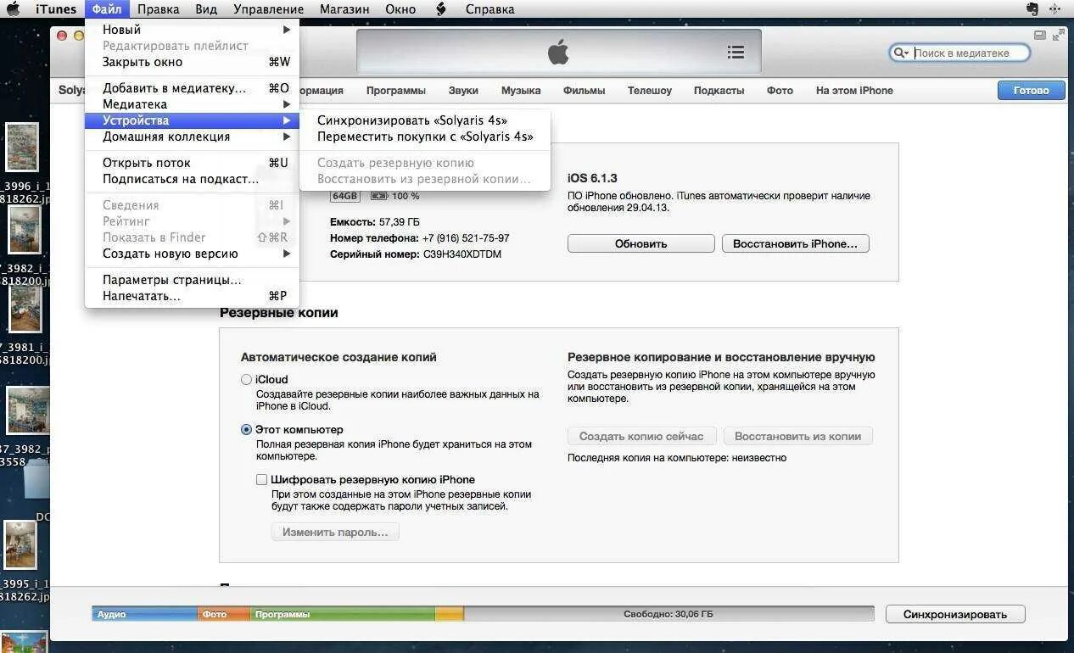Switch to the Телешоу tab
Screen dimensions: 1074x653
click(650, 91)
